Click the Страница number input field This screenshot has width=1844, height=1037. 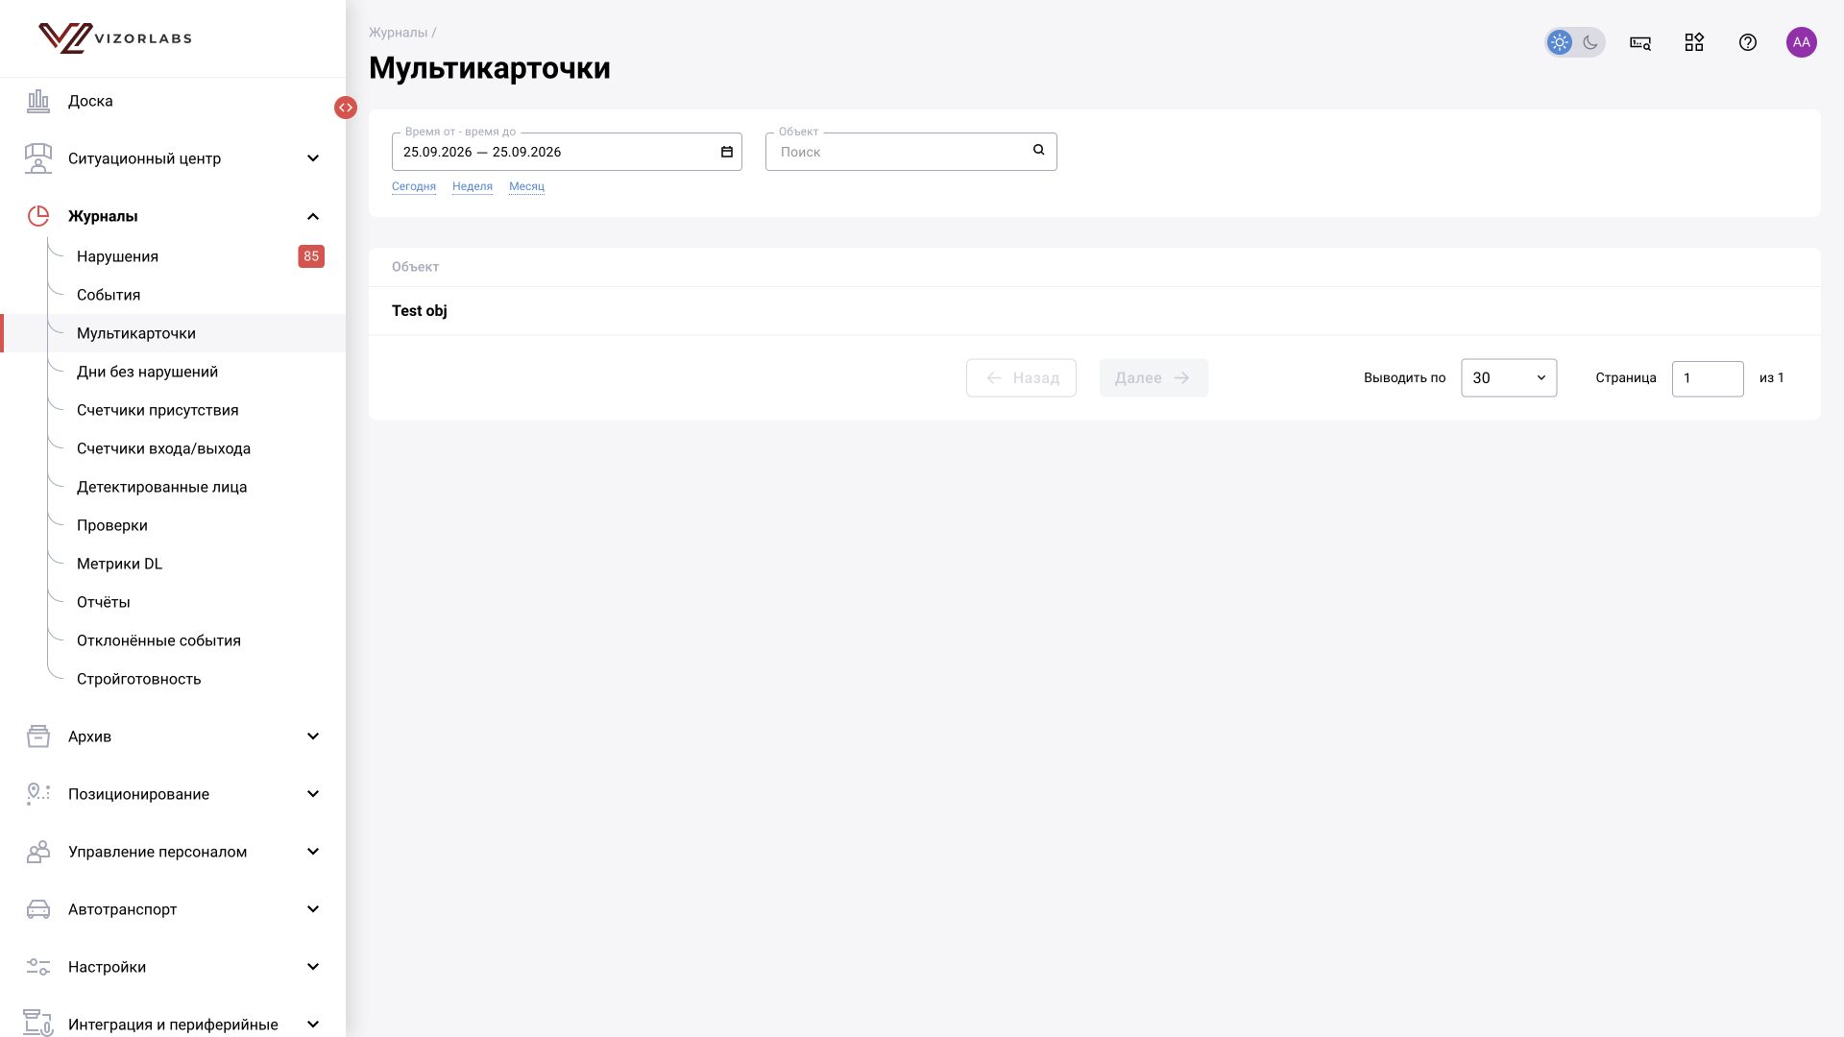tap(1708, 378)
